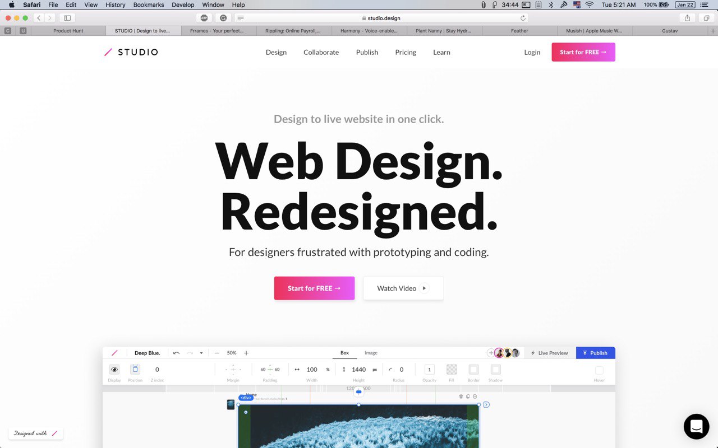Click the blue Publish button in editor

pos(595,353)
